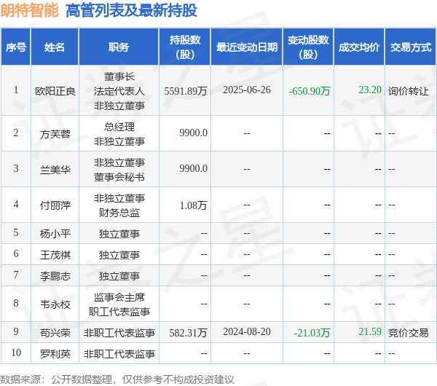Screen dimensions: 437x386
Task: Click 苟兴荣's 非职工代表监事 position
Action: click(119, 333)
